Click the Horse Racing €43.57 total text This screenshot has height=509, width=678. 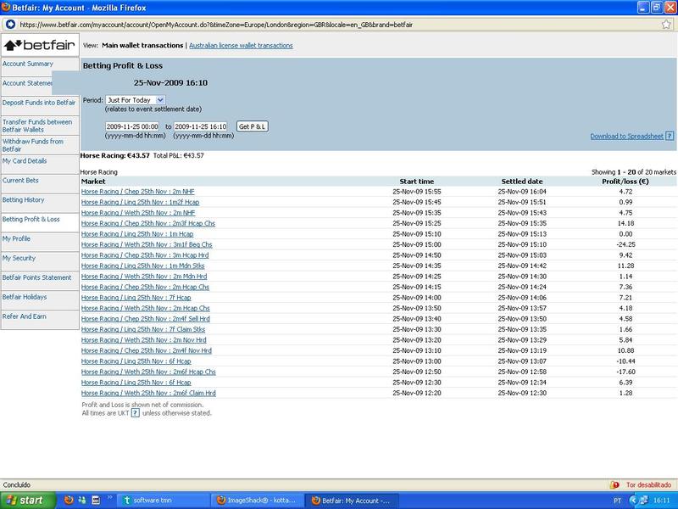point(115,155)
